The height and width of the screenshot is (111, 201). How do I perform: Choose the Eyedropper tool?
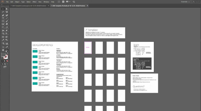[3, 40]
